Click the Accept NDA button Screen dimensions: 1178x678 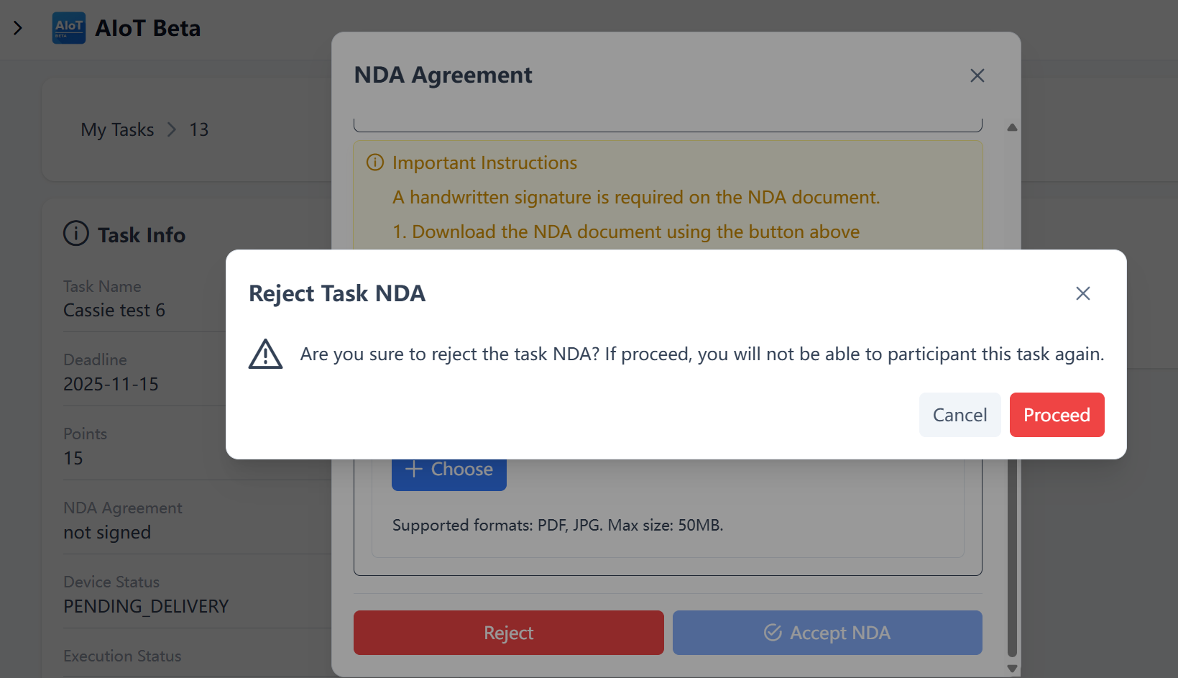click(827, 633)
